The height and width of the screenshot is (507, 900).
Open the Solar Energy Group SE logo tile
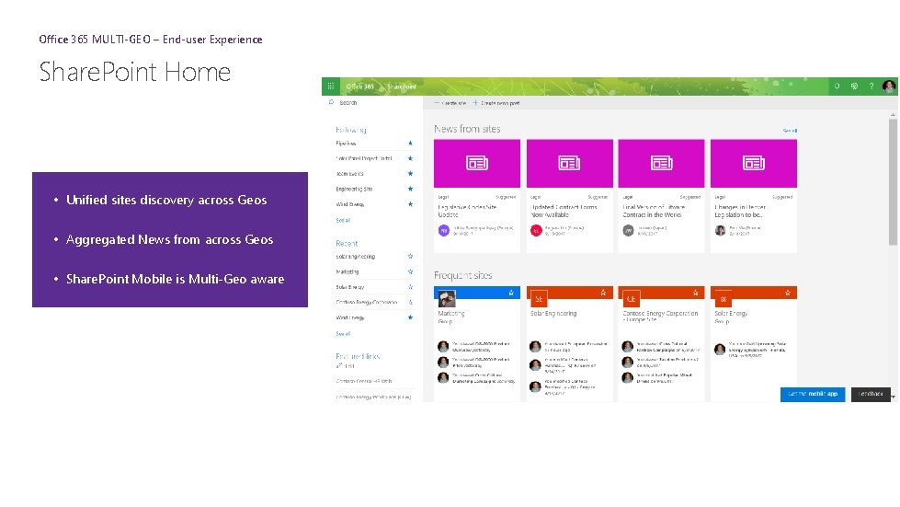(723, 298)
